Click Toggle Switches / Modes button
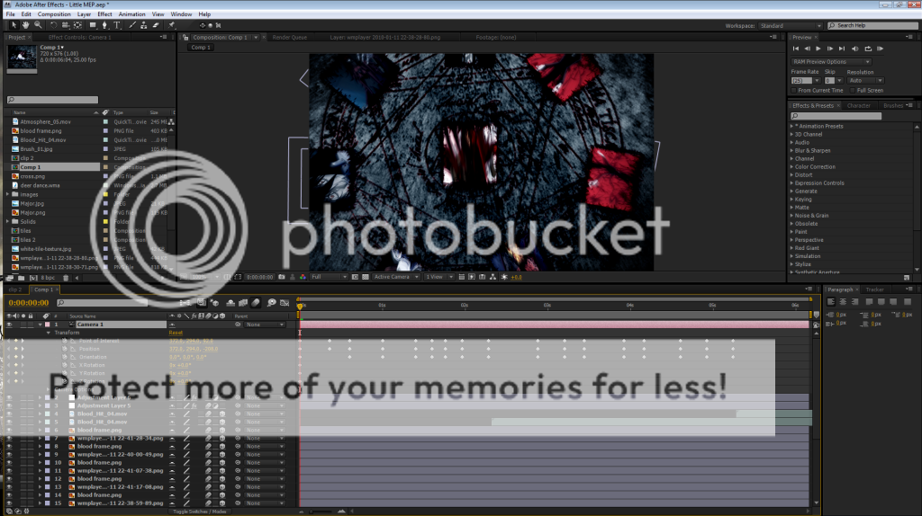 coord(200,512)
